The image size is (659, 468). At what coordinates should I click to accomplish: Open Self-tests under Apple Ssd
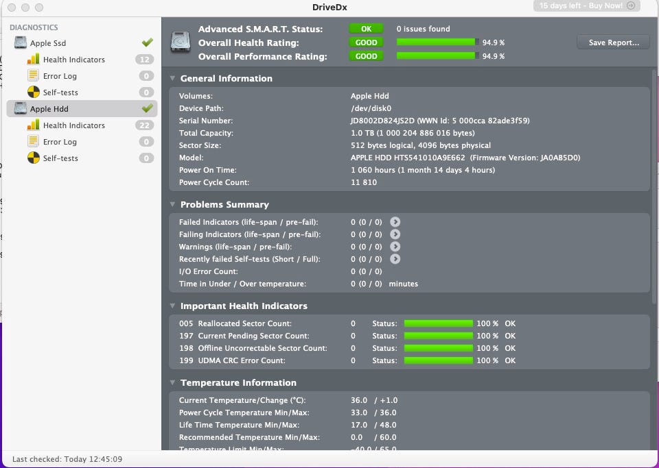tap(60, 93)
